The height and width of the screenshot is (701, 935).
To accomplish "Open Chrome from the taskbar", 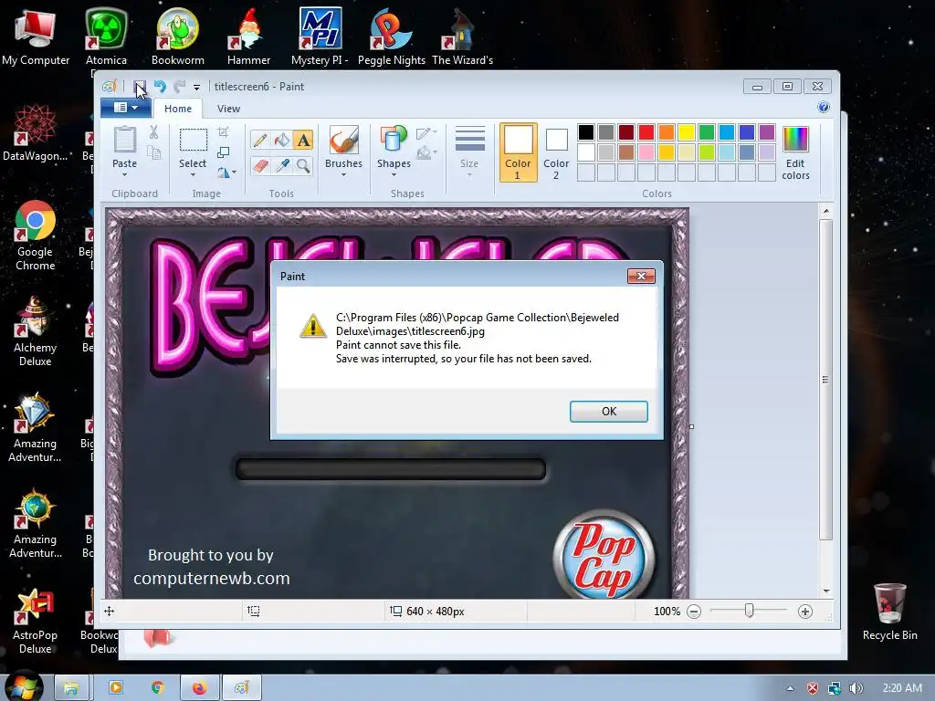I will click(x=158, y=688).
